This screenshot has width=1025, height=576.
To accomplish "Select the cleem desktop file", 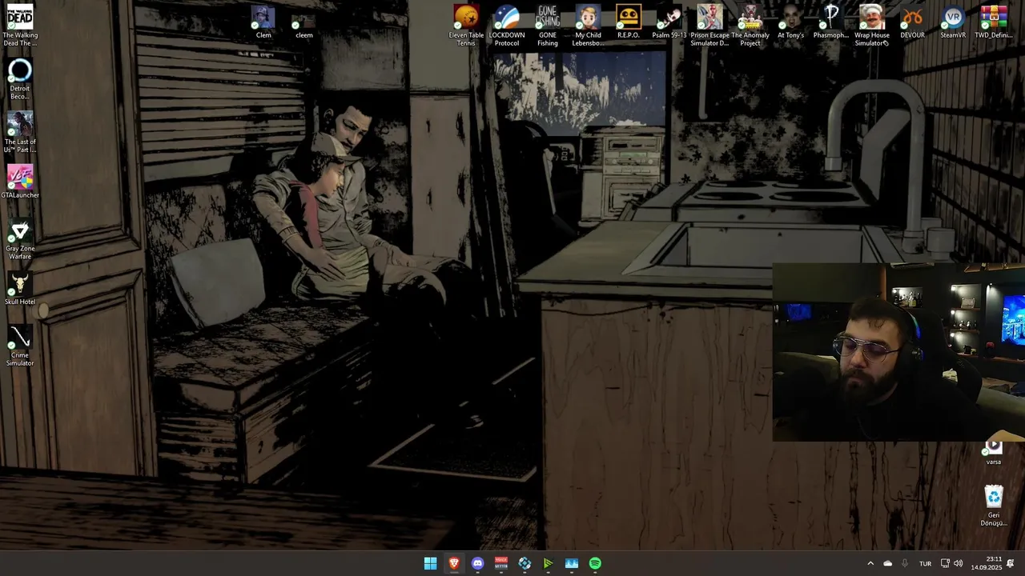I will click(x=304, y=26).
